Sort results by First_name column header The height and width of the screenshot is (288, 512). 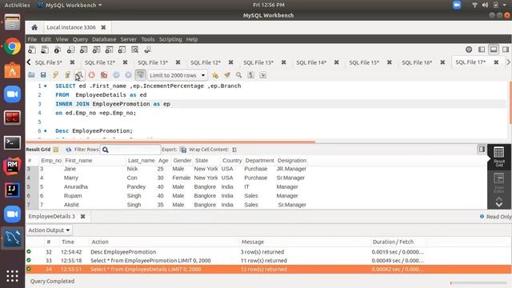78,160
